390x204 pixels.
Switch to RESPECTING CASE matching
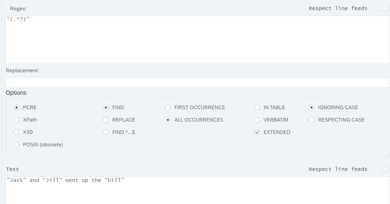(311, 119)
